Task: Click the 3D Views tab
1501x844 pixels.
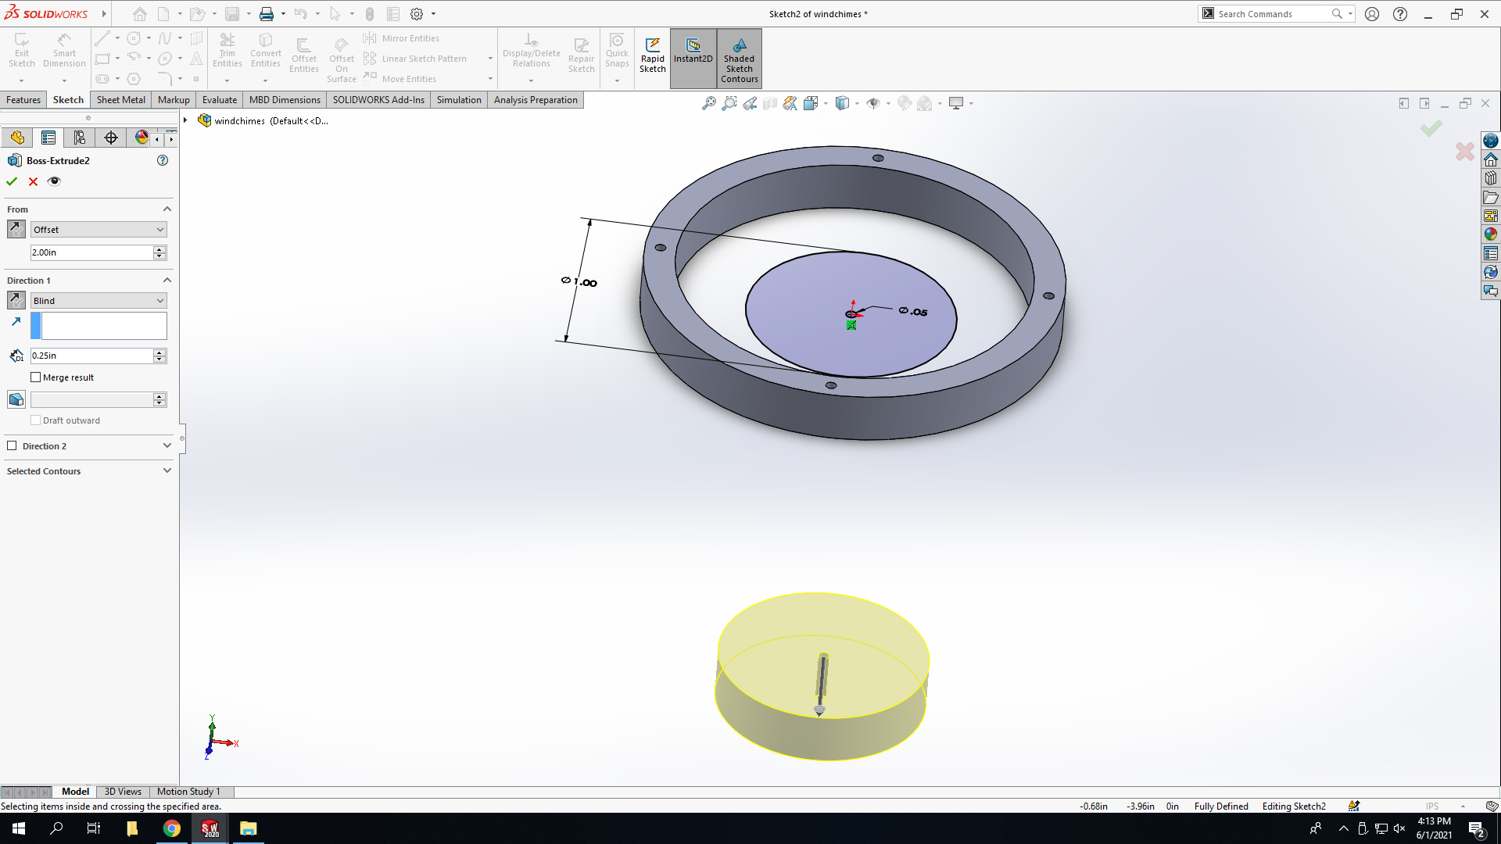Action: click(x=123, y=792)
